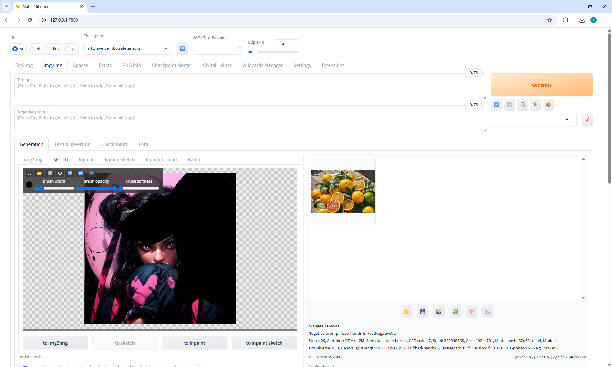
Task: Click the undo arrow in the canvas toolbar
Action: click(x=81, y=173)
